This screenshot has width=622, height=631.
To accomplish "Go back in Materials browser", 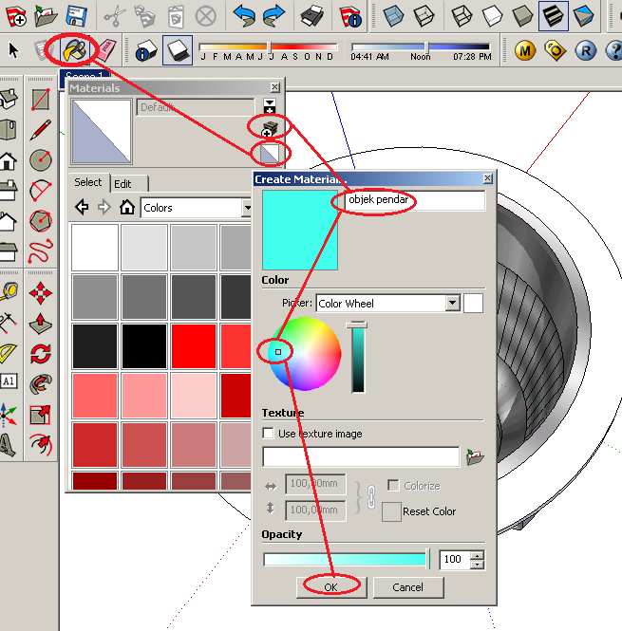I will [x=83, y=207].
